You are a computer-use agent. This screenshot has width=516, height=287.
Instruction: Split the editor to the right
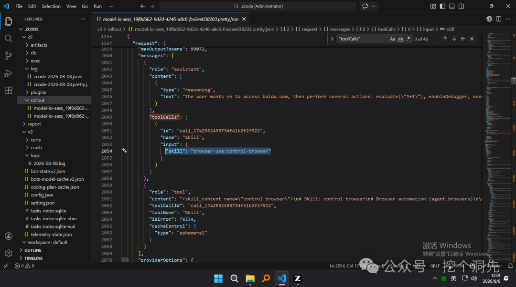498,19
